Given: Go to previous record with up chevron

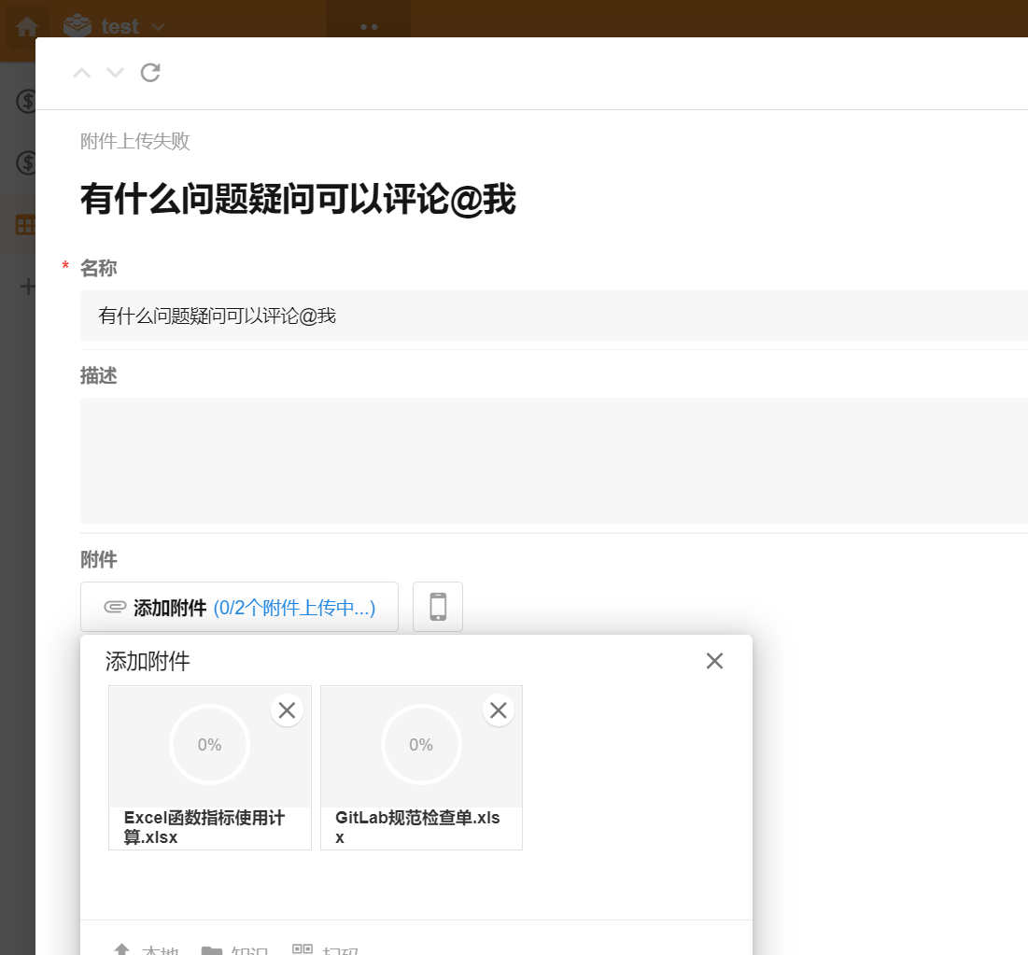Looking at the screenshot, I should tap(82, 73).
